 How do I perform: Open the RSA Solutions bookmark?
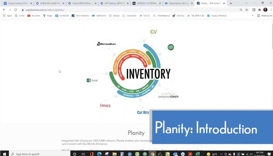80,16
